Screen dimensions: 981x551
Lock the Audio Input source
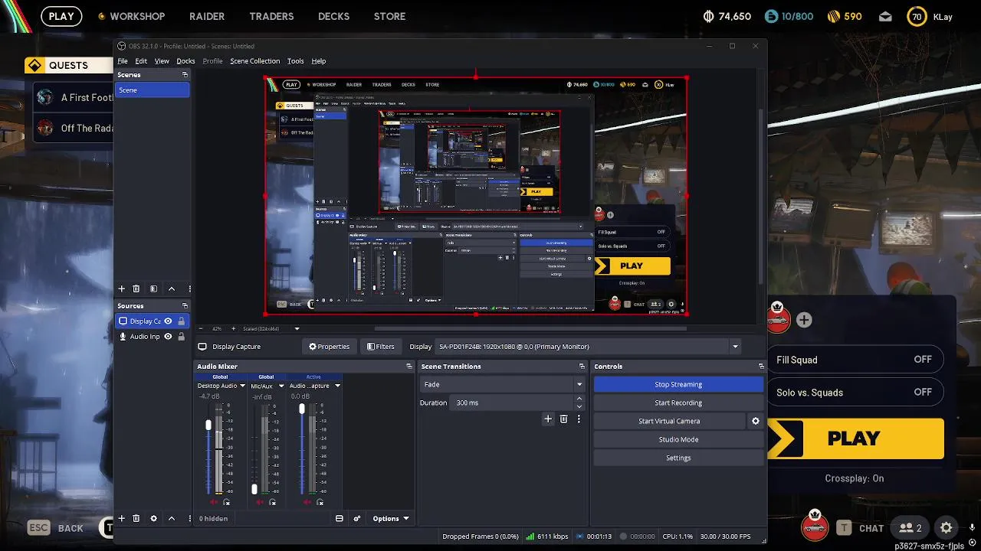point(181,337)
